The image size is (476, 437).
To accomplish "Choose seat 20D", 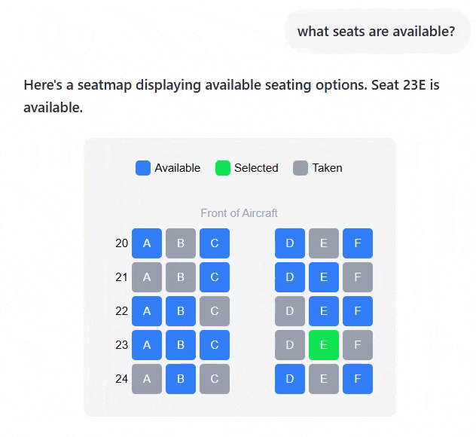I will tap(290, 243).
